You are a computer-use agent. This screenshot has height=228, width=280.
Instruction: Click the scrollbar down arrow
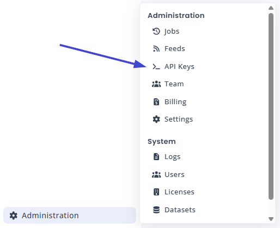(x=271, y=219)
